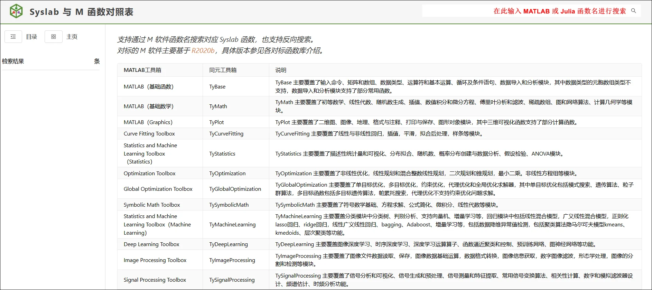Screen dimensions: 652x290
Task: Click the 目录 label in the sidebar
Action: [31, 37]
